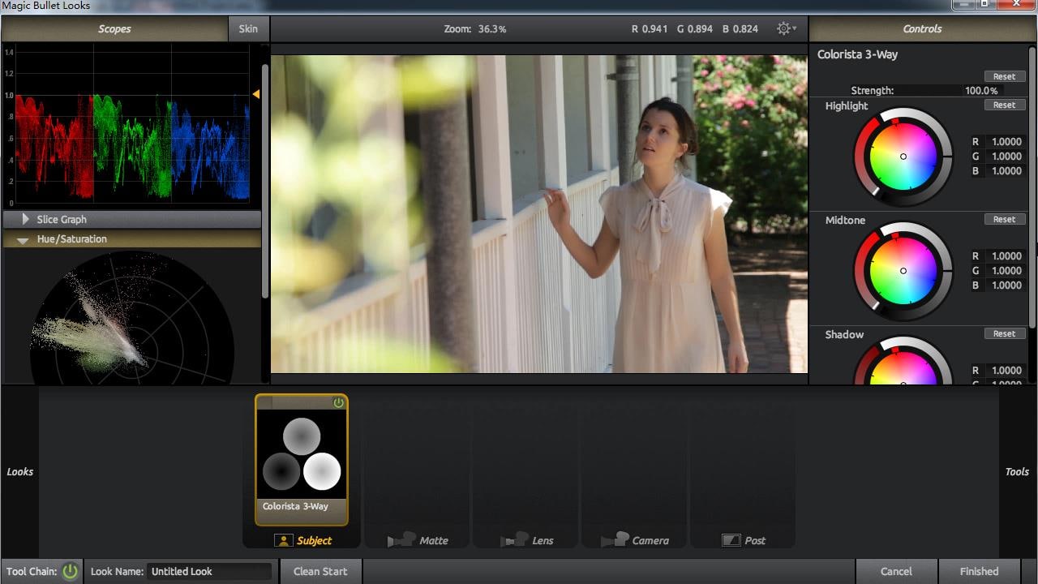Viewport: 1038px width, 584px height.
Task: Click the Post category icon
Action: (731, 540)
